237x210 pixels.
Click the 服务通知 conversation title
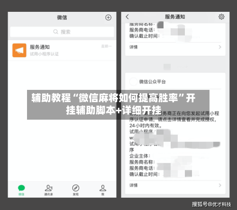(x=40, y=47)
